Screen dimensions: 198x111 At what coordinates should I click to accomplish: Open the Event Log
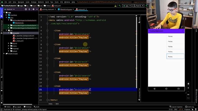tap(189, 107)
